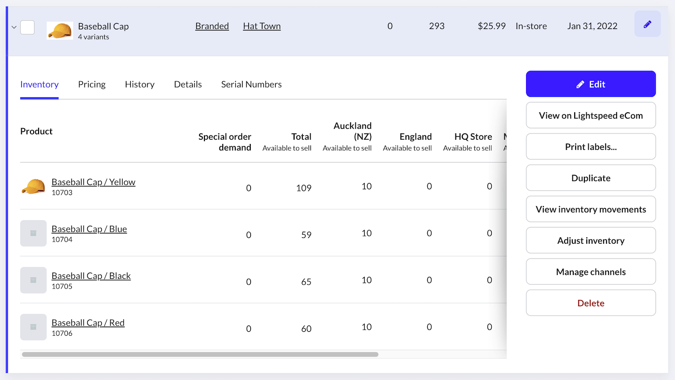This screenshot has height=380, width=675.
Task: Open the Branded brand link
Action: point(212,26)
